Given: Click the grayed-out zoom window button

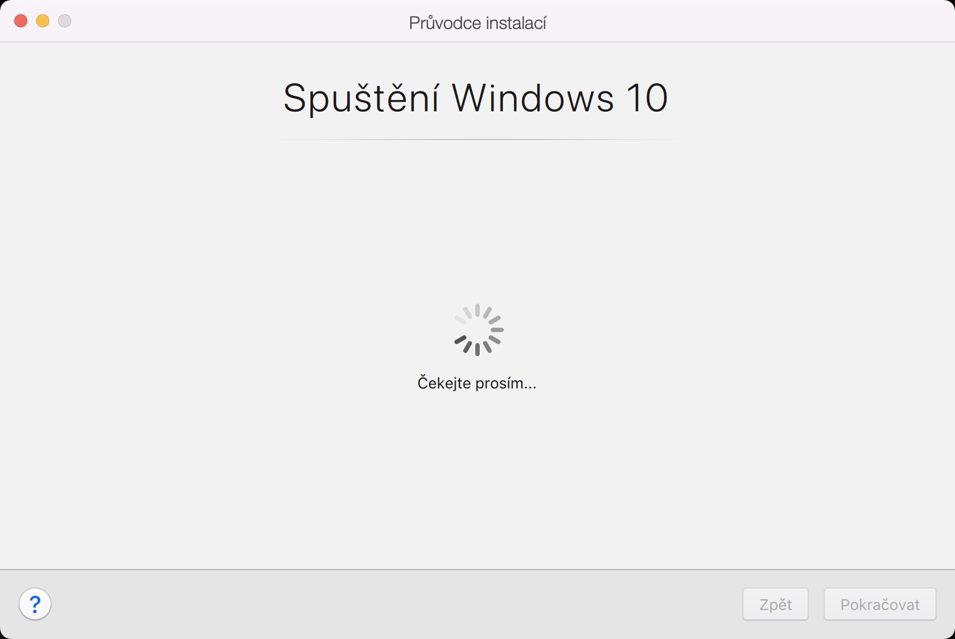Looking at the screenshot, I should click(65, 21).
